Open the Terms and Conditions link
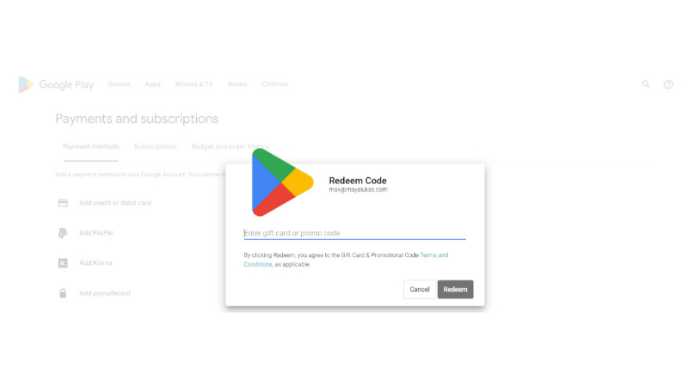 [346, 260]
